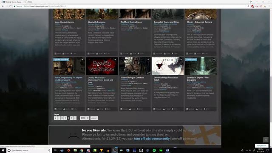Click the microphone icon in taskbar search

click(49, 150)
